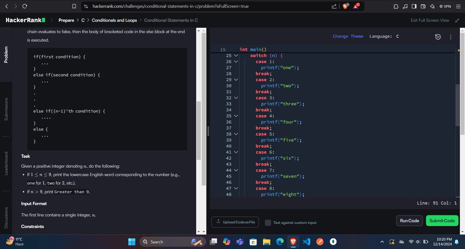Collapse code fold arrow at line 44
465x249 pixels.
(235, 170)
